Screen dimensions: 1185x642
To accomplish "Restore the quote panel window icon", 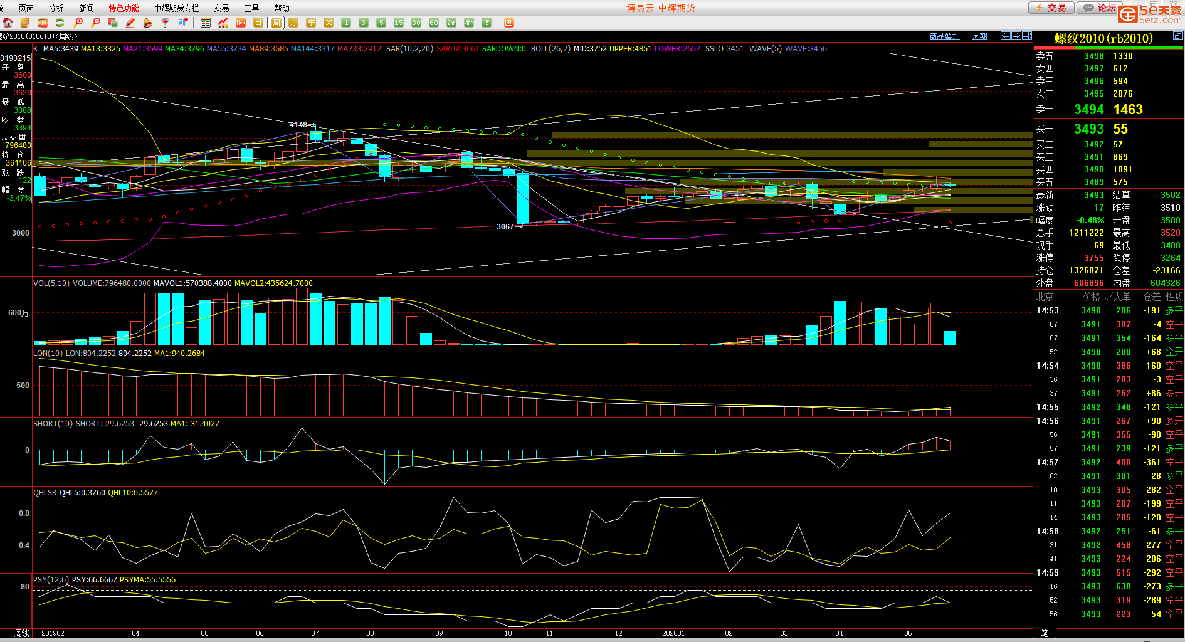I will point(1177,37).
